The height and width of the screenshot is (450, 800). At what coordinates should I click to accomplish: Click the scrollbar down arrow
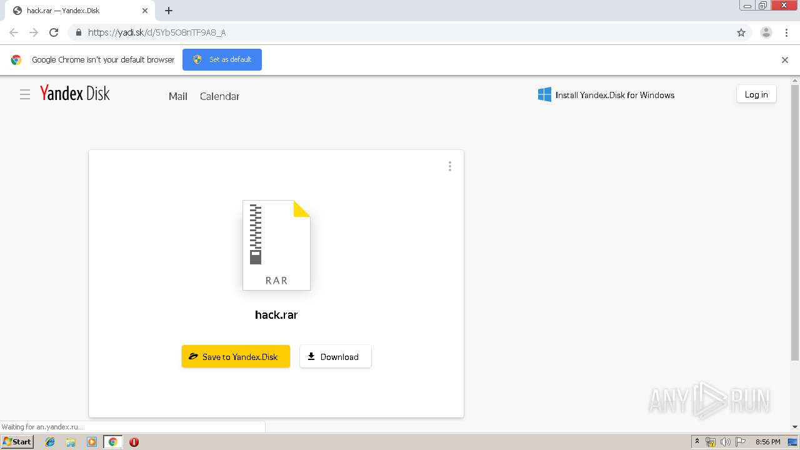coord(795,427)
